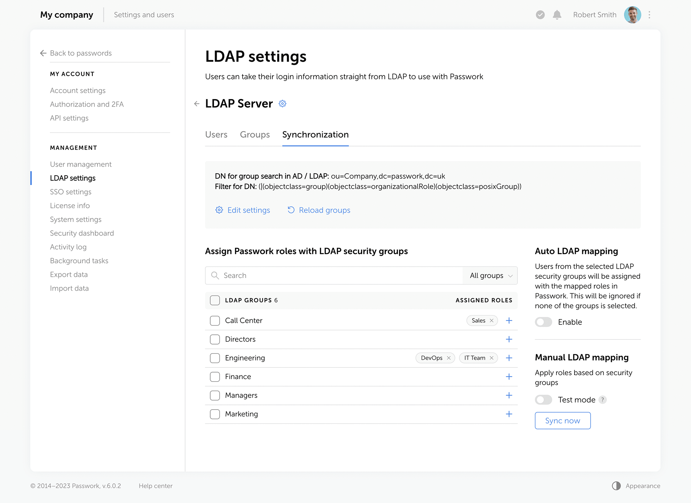Click the Reload groups link
The width and height of the screenshot is (691, 503).
[x=319, y=210]
